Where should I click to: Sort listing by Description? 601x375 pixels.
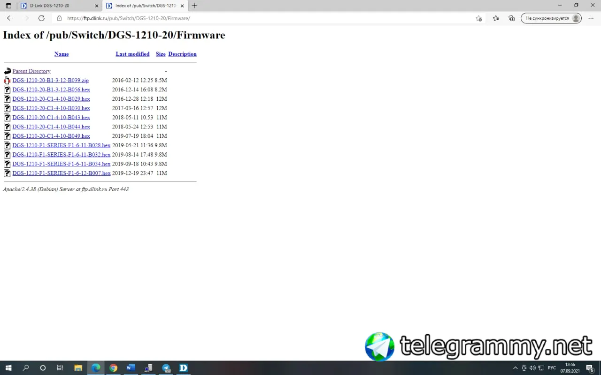pos(182,54)
